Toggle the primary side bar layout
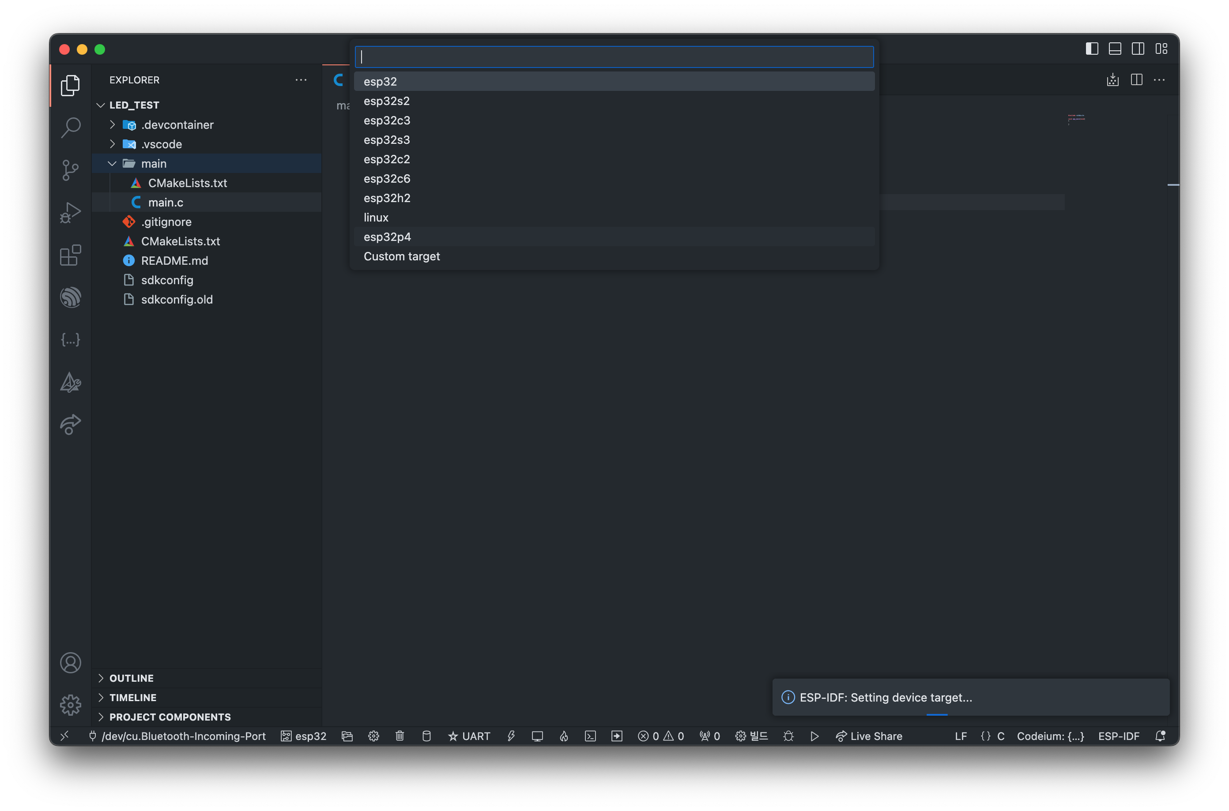1229x811 pixels. point(1092,49)
